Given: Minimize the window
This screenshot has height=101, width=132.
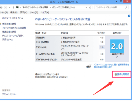Looking at the screenshot, I should click(x=117, y=1).
